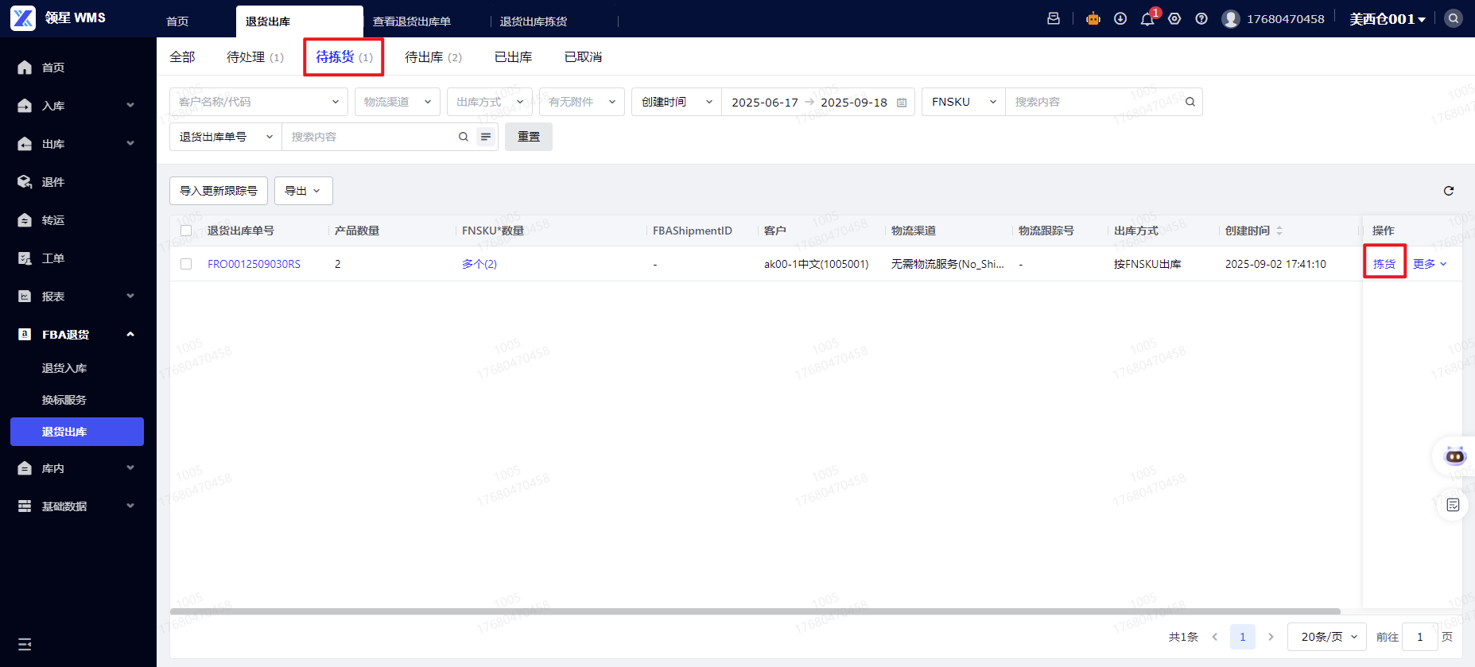Open the notifications bell icon
The height and width of the screenshot is (667, 1475).
[x=1147, y=19]
